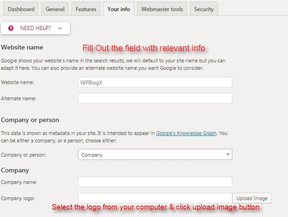288x217 pixels.
Task: Open the General tab
Action: point(55,9)
